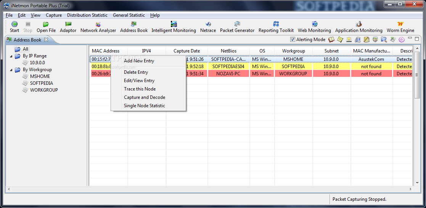
Task: Minimize the Address Book panel view
Action: click(x=410, y=38)
